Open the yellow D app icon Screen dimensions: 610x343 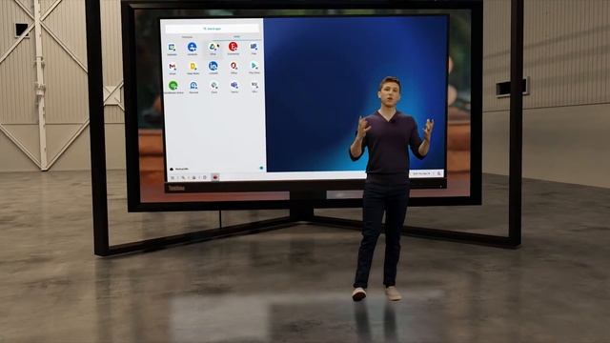click(x=193, y=67)
